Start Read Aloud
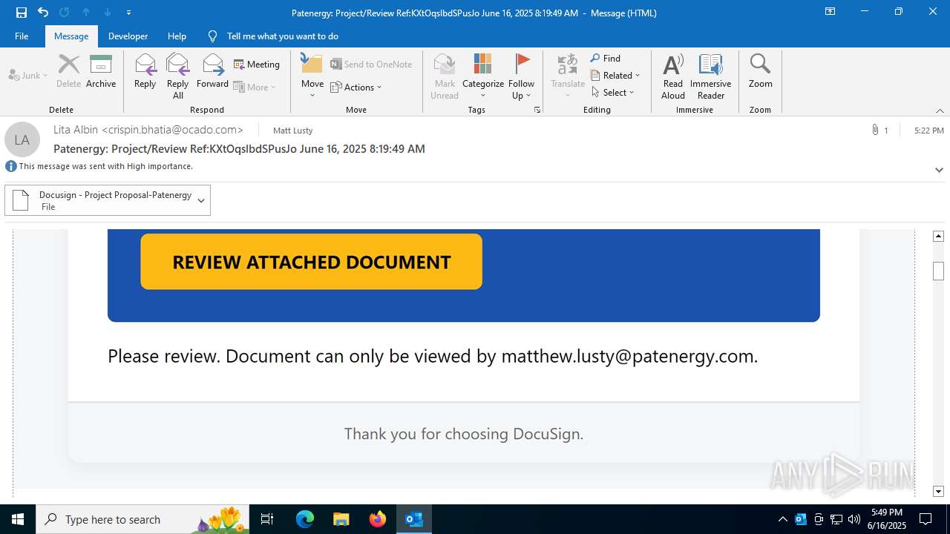The width and height of the screenshot is (950, 534). click(x=673, y=76)
